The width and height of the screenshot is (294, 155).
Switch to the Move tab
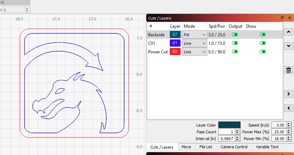click(x=186, y=147)
